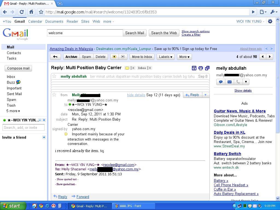Expand the 5 more labels list

[13, 111]
